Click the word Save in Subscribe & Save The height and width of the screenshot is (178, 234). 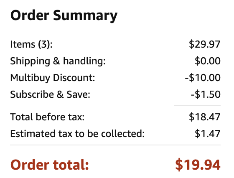point(79,94)
